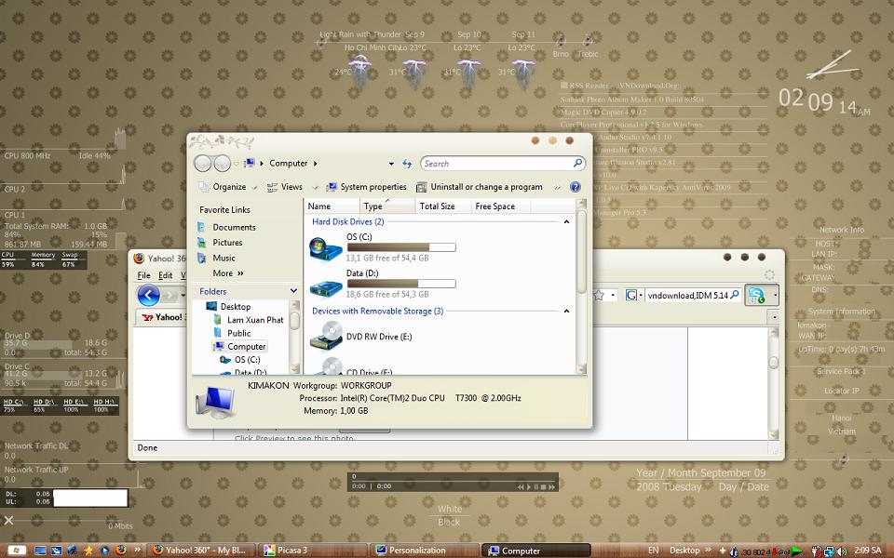
Task: Click the computer icon in the Explorer address bar
Action: [250, 164]
